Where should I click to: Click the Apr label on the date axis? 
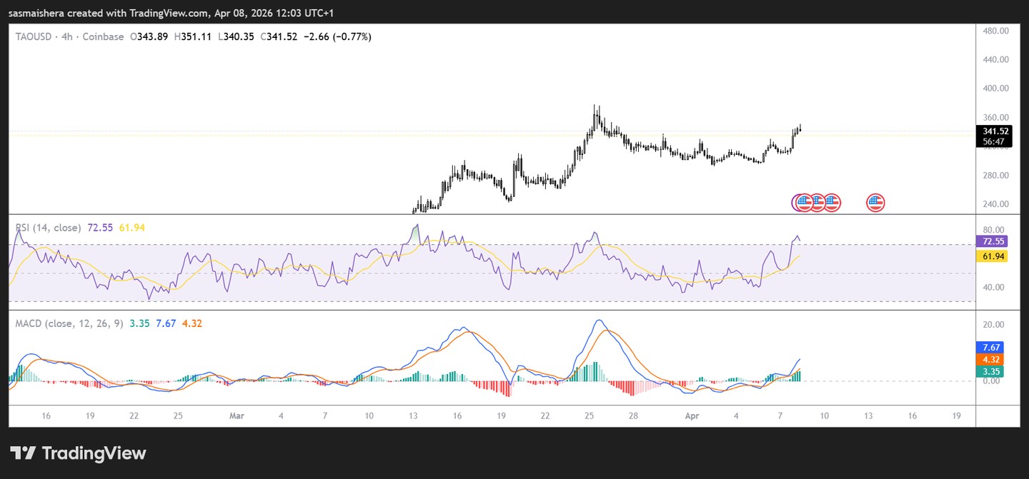pos(692,415)
